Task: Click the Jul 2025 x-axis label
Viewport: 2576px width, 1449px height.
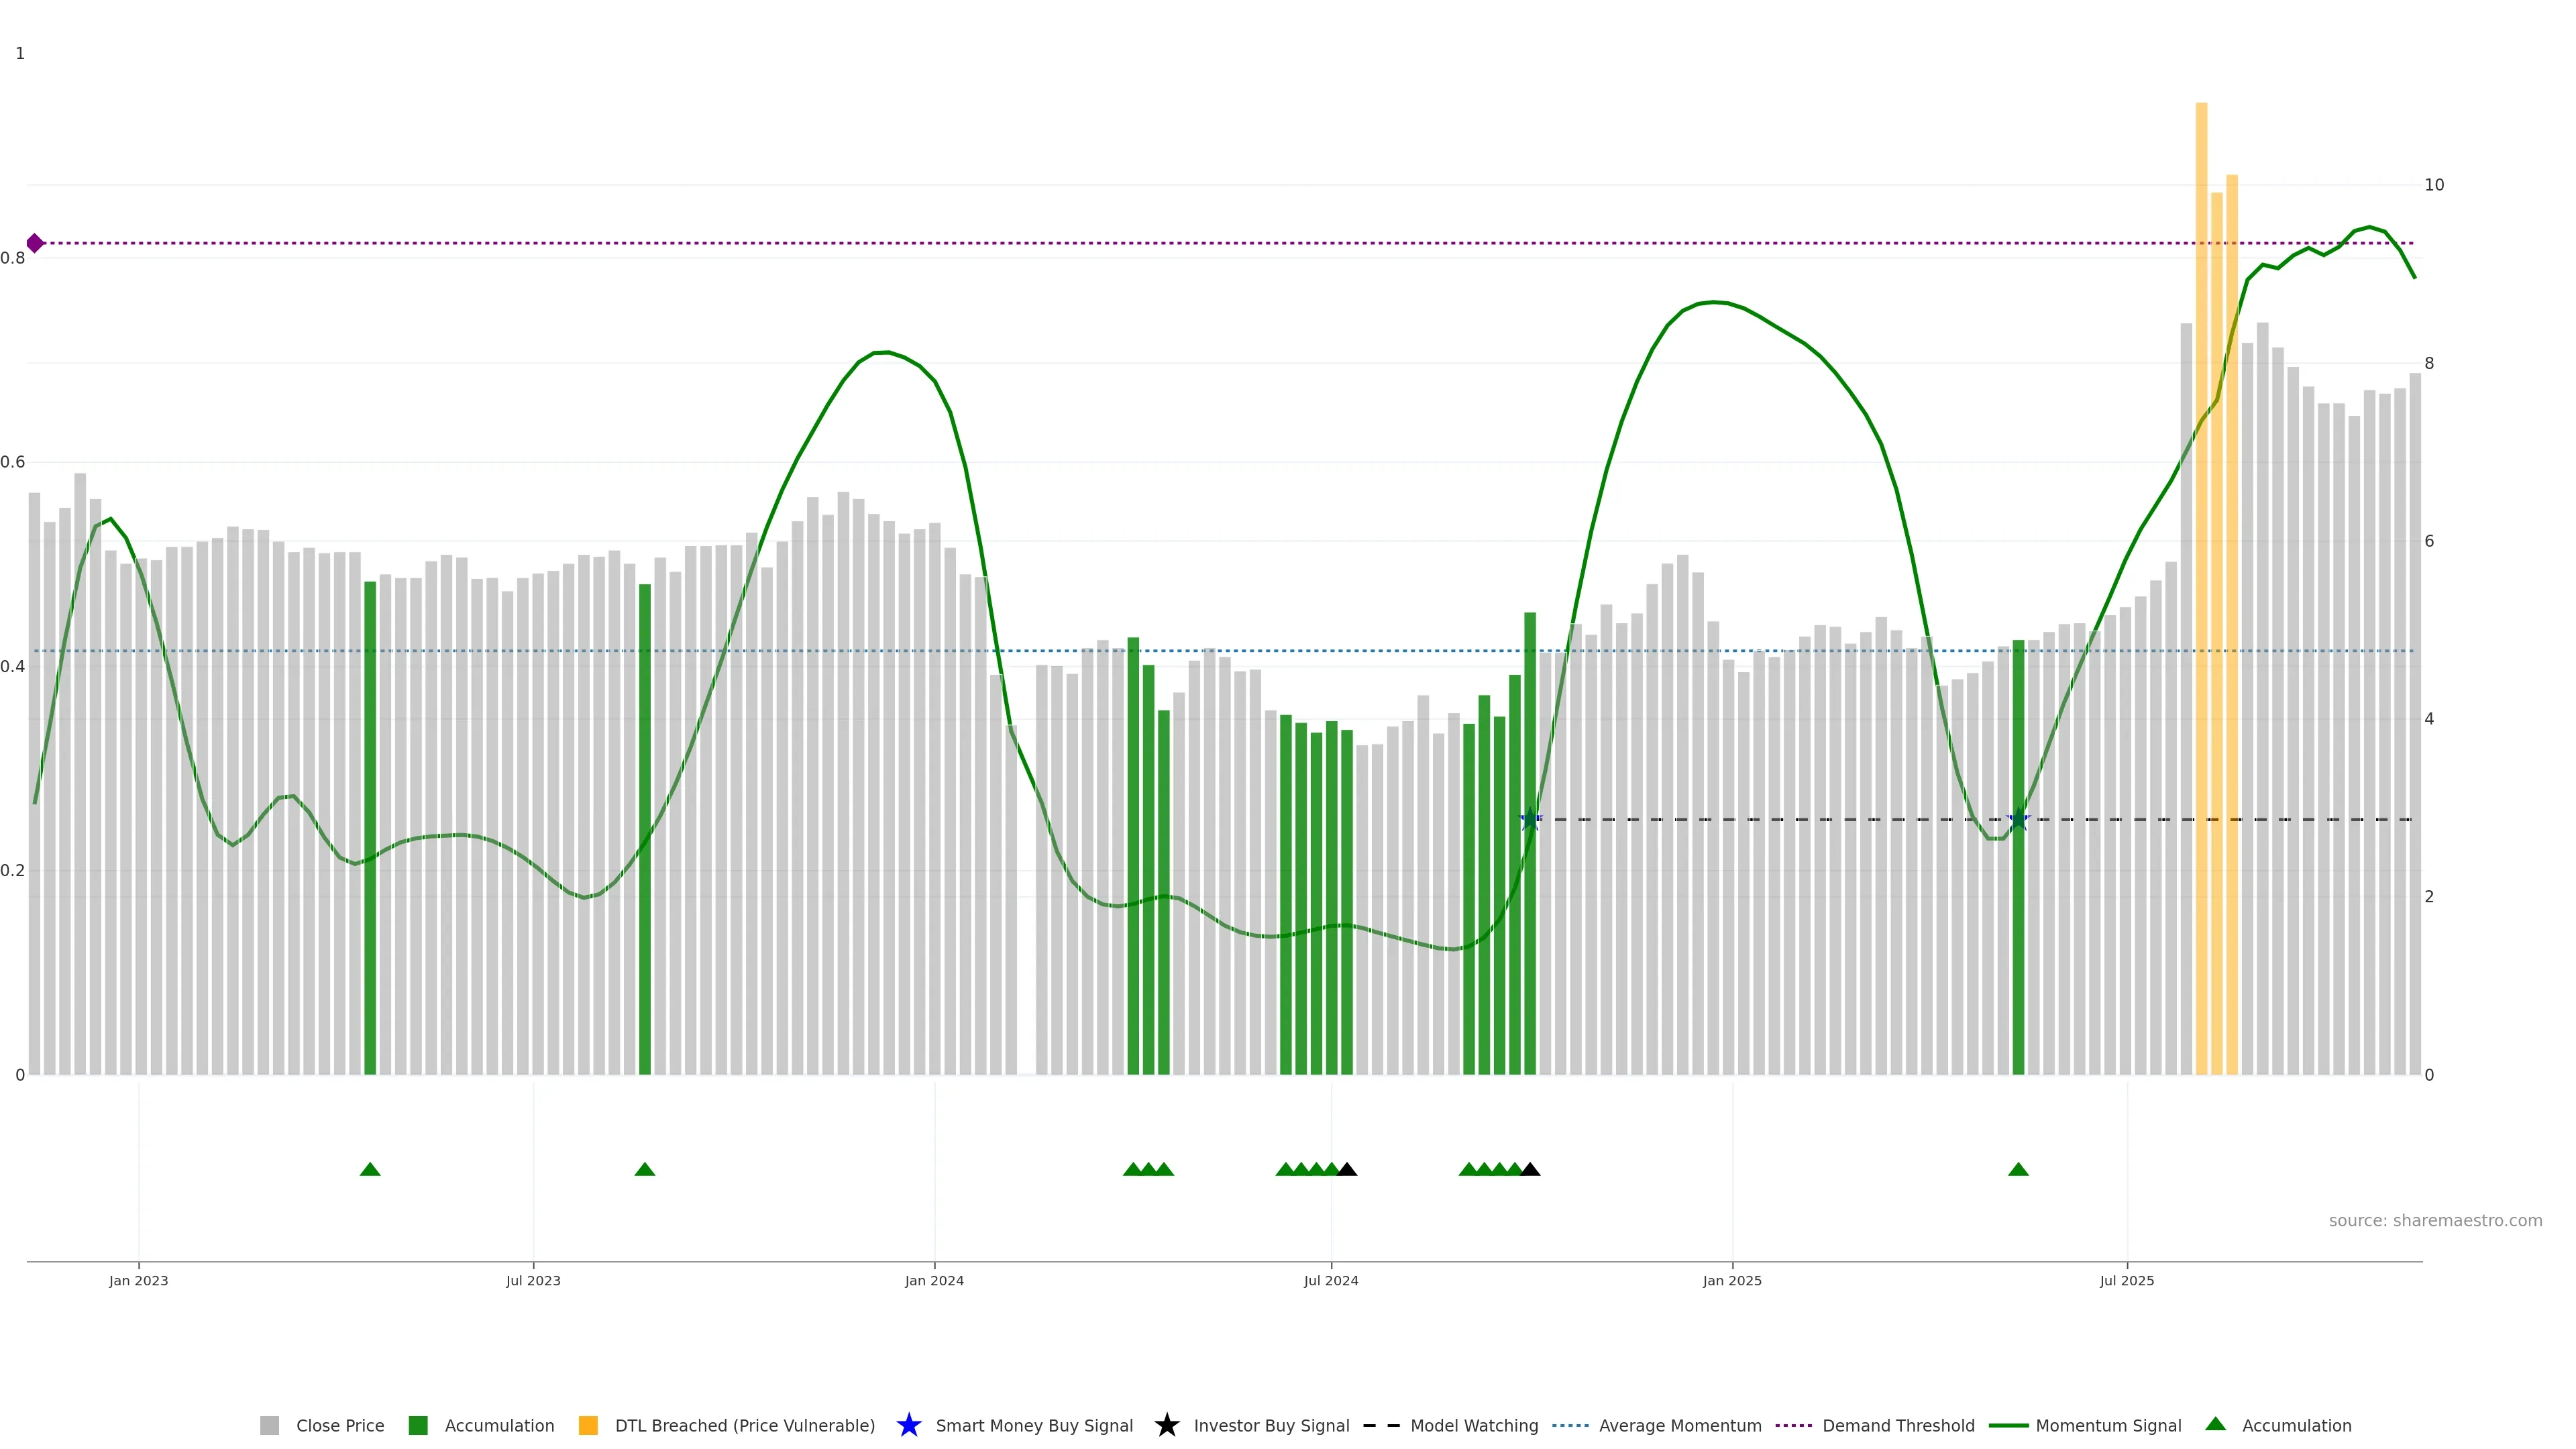Action: click(x=2127, y=1281)
